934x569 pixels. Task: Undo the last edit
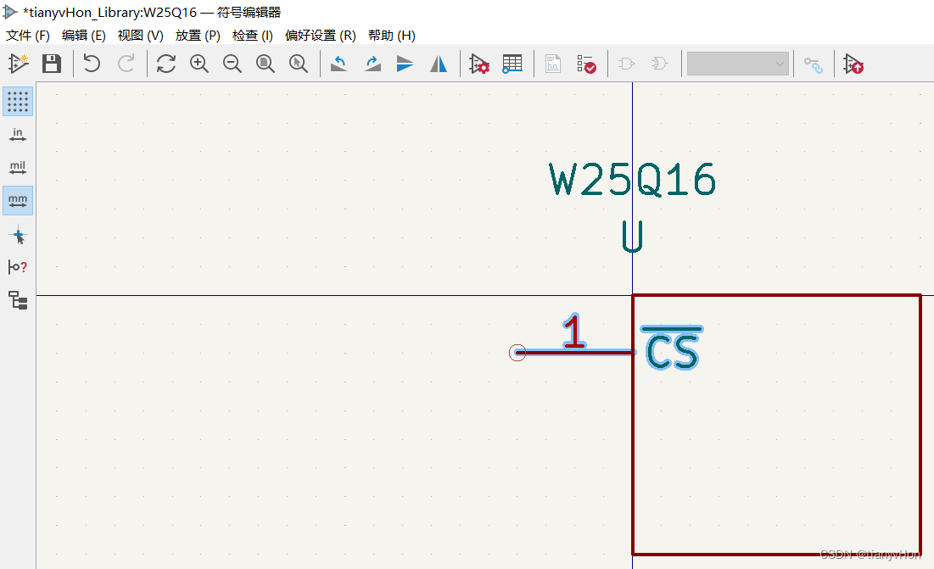pos(92,63)
